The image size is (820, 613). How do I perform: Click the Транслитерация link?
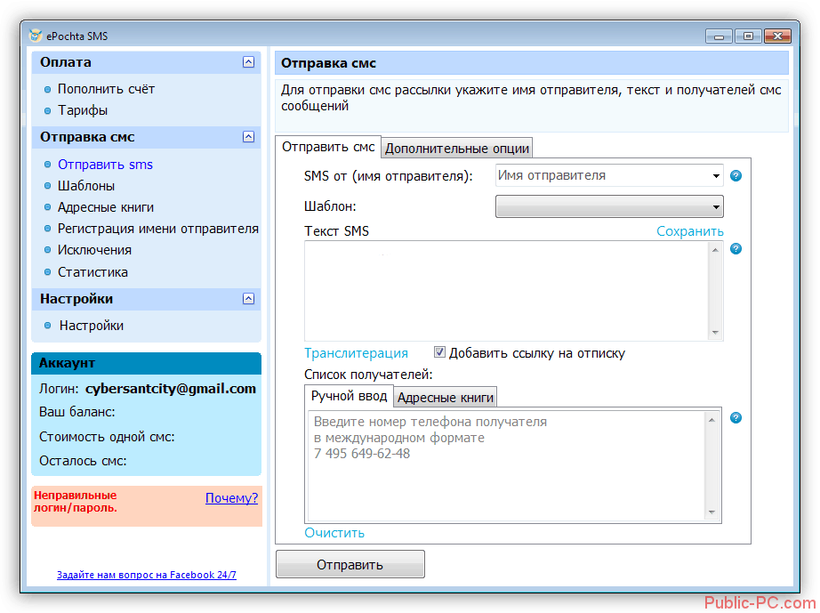356,353
